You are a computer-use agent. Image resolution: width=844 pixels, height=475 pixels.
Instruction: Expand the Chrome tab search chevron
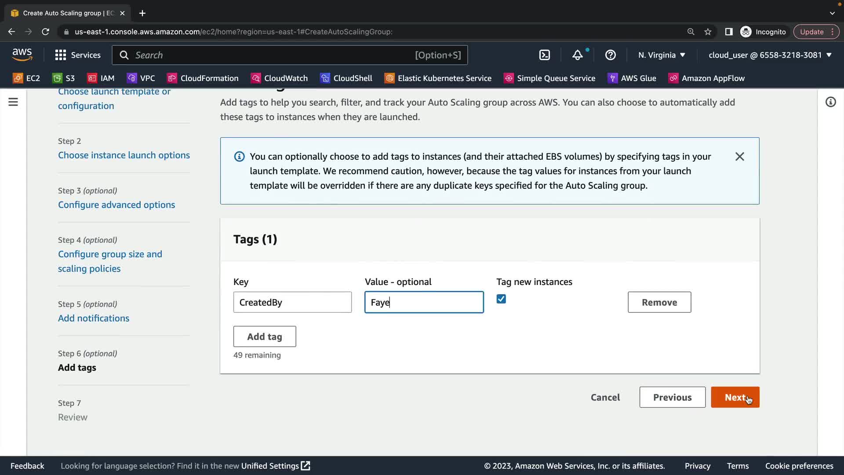[832, 13]
